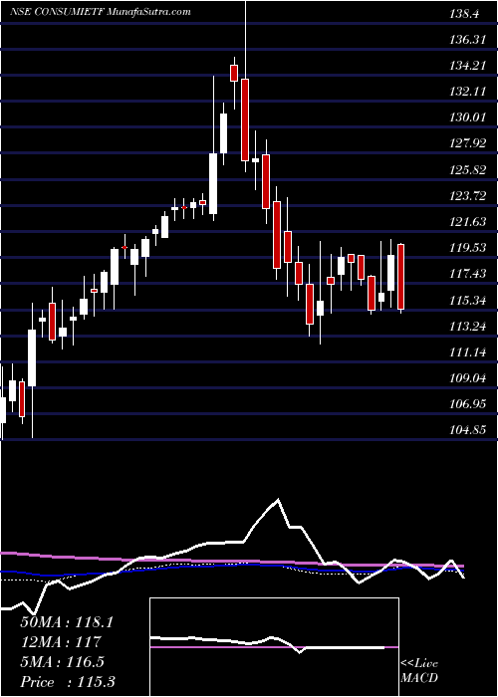498x697 pixels.
Task: Click the 12MA : 117 reading
Action: point(61,642)
